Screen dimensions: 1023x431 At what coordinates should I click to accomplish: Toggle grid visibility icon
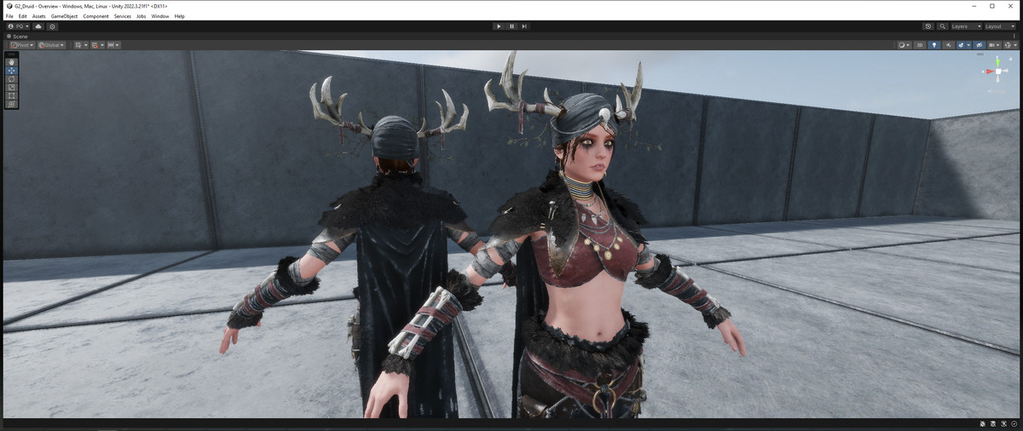pos(78,45)
